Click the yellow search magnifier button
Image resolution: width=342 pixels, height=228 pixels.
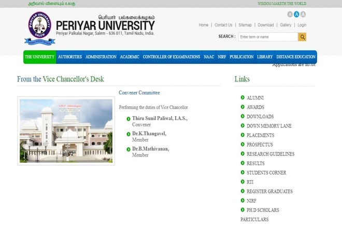click(x=302, y=37)
